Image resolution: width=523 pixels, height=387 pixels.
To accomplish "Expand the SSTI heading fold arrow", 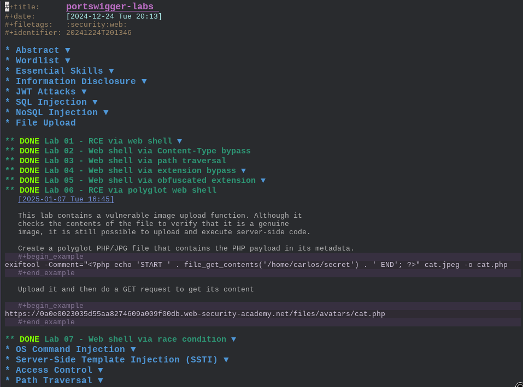I will coord(226,360).
